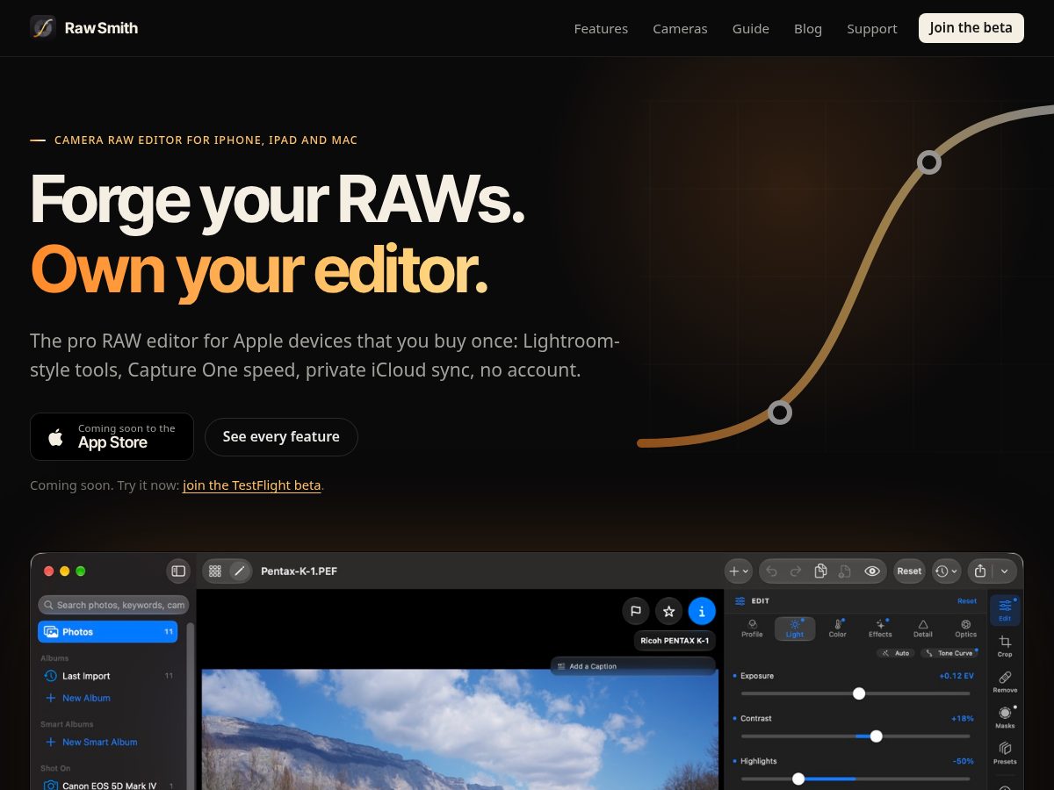Click the toolbar Reset button

909,571
